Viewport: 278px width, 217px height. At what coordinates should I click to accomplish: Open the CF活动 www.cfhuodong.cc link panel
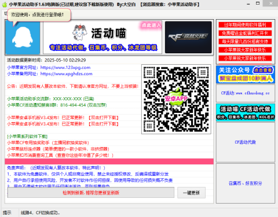(x=246, y=93)
